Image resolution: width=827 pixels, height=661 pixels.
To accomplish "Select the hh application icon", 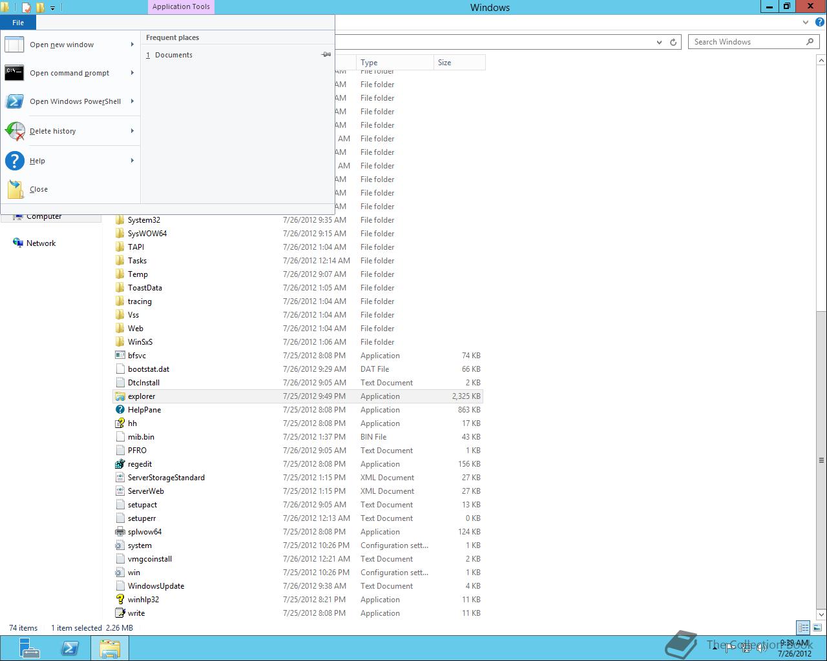I will tap(120, 423).
